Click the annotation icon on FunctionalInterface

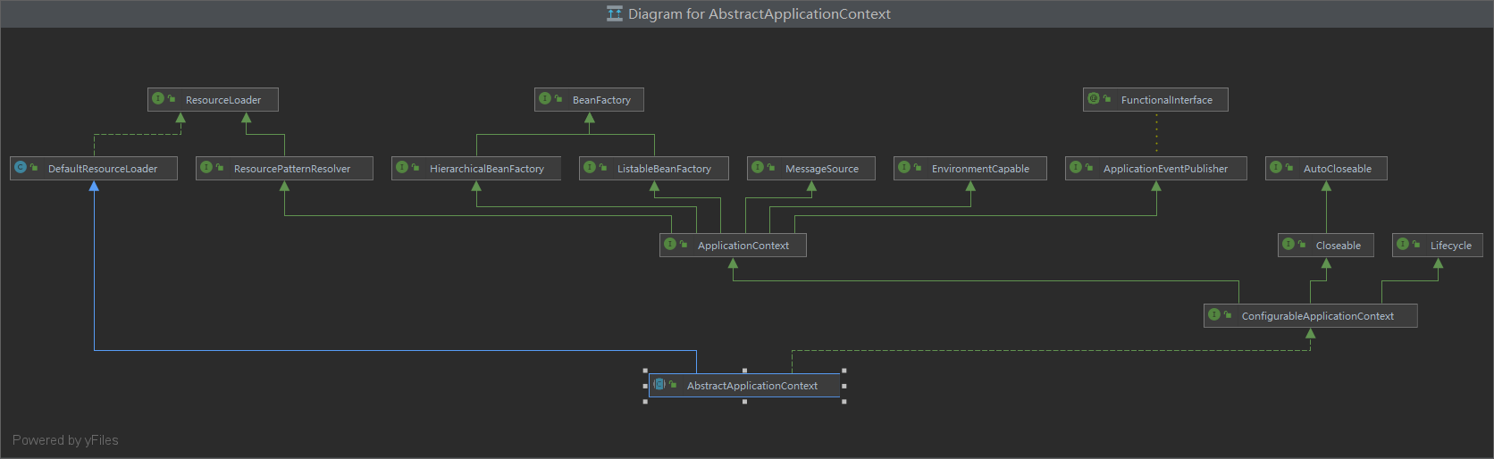1094,98
